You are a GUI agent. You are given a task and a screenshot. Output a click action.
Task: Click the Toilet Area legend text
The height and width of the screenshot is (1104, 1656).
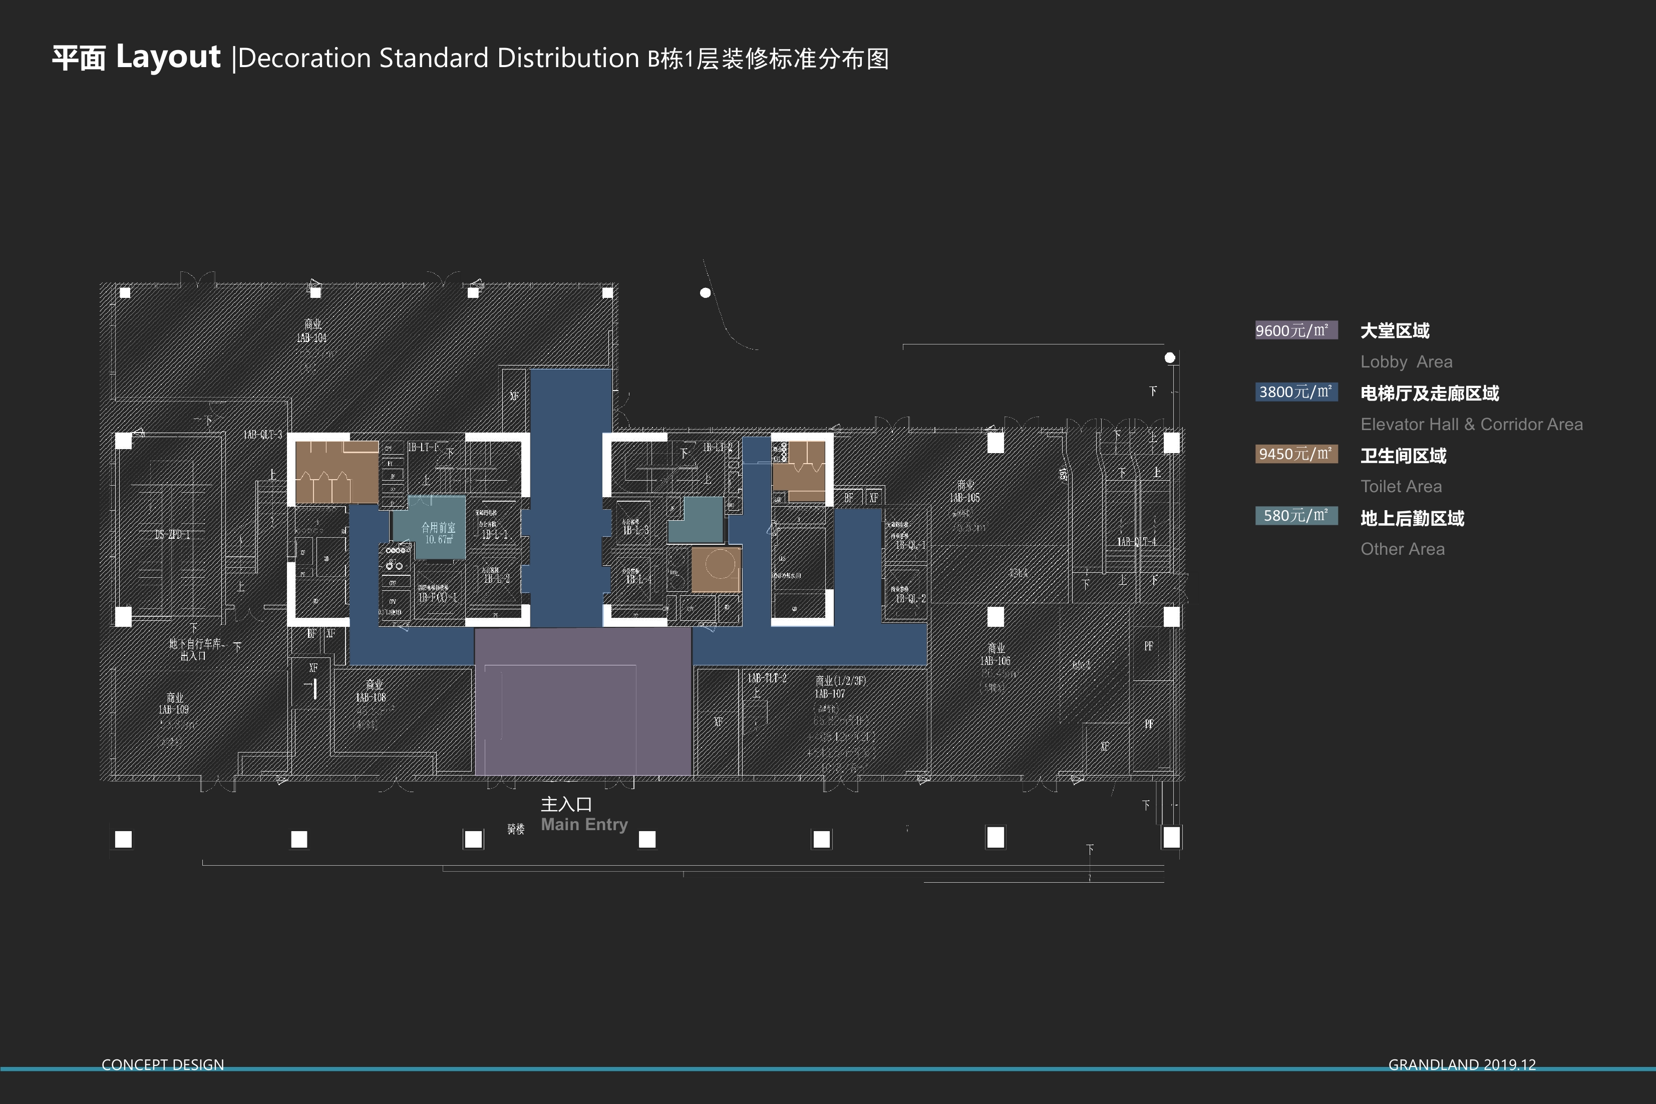point(1401,487)
